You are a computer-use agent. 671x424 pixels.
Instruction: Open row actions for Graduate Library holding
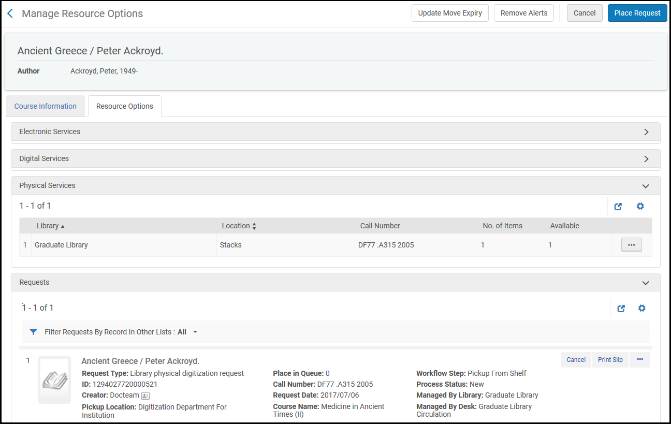click(x=631, y=245)
